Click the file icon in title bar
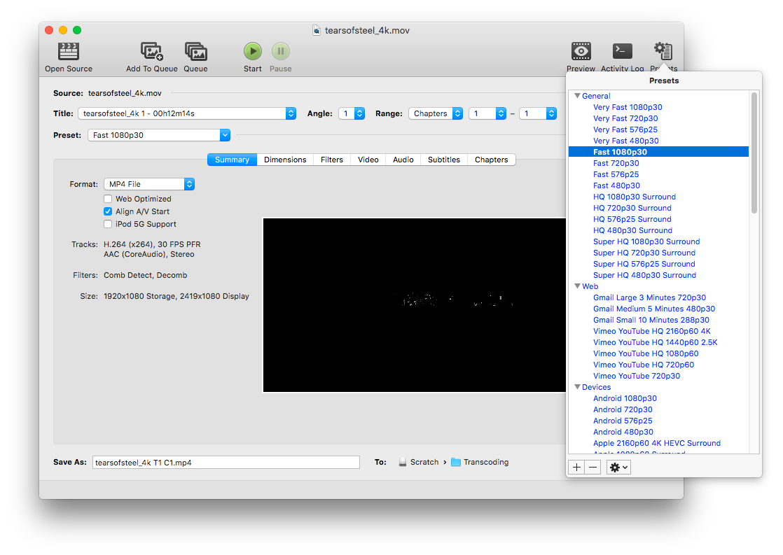The height and width of the screenshot is (555, 783). coord(316,31)
